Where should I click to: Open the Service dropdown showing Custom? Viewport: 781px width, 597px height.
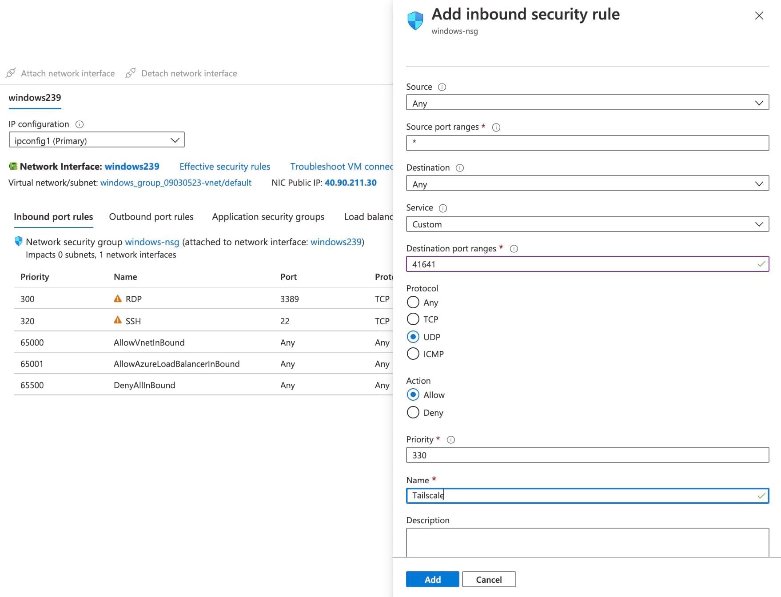click(587, 224)
